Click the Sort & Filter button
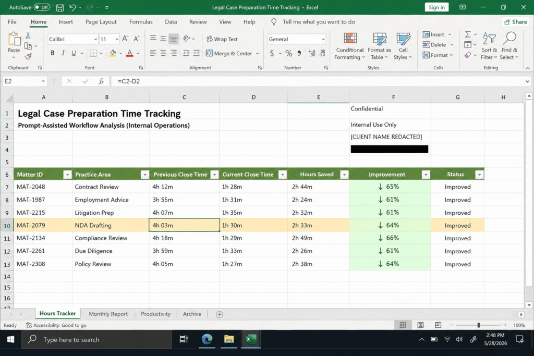 coord(489,46)
